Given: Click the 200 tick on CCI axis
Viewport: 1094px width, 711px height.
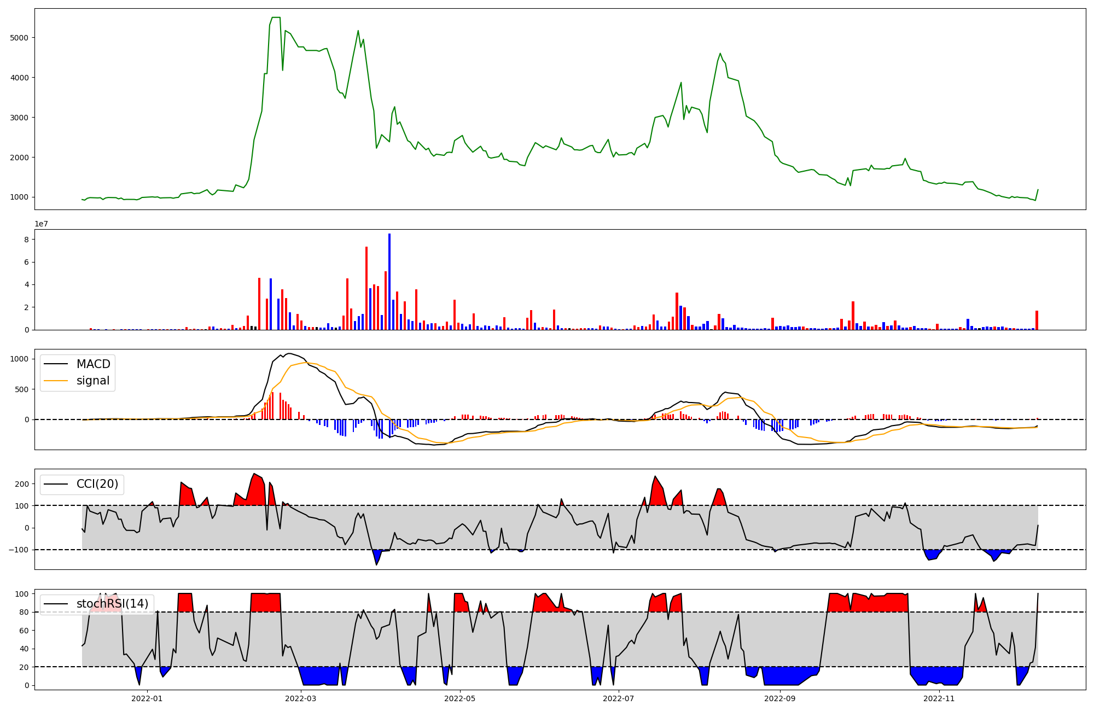Looking at the screenshot, I should point(22,484).
